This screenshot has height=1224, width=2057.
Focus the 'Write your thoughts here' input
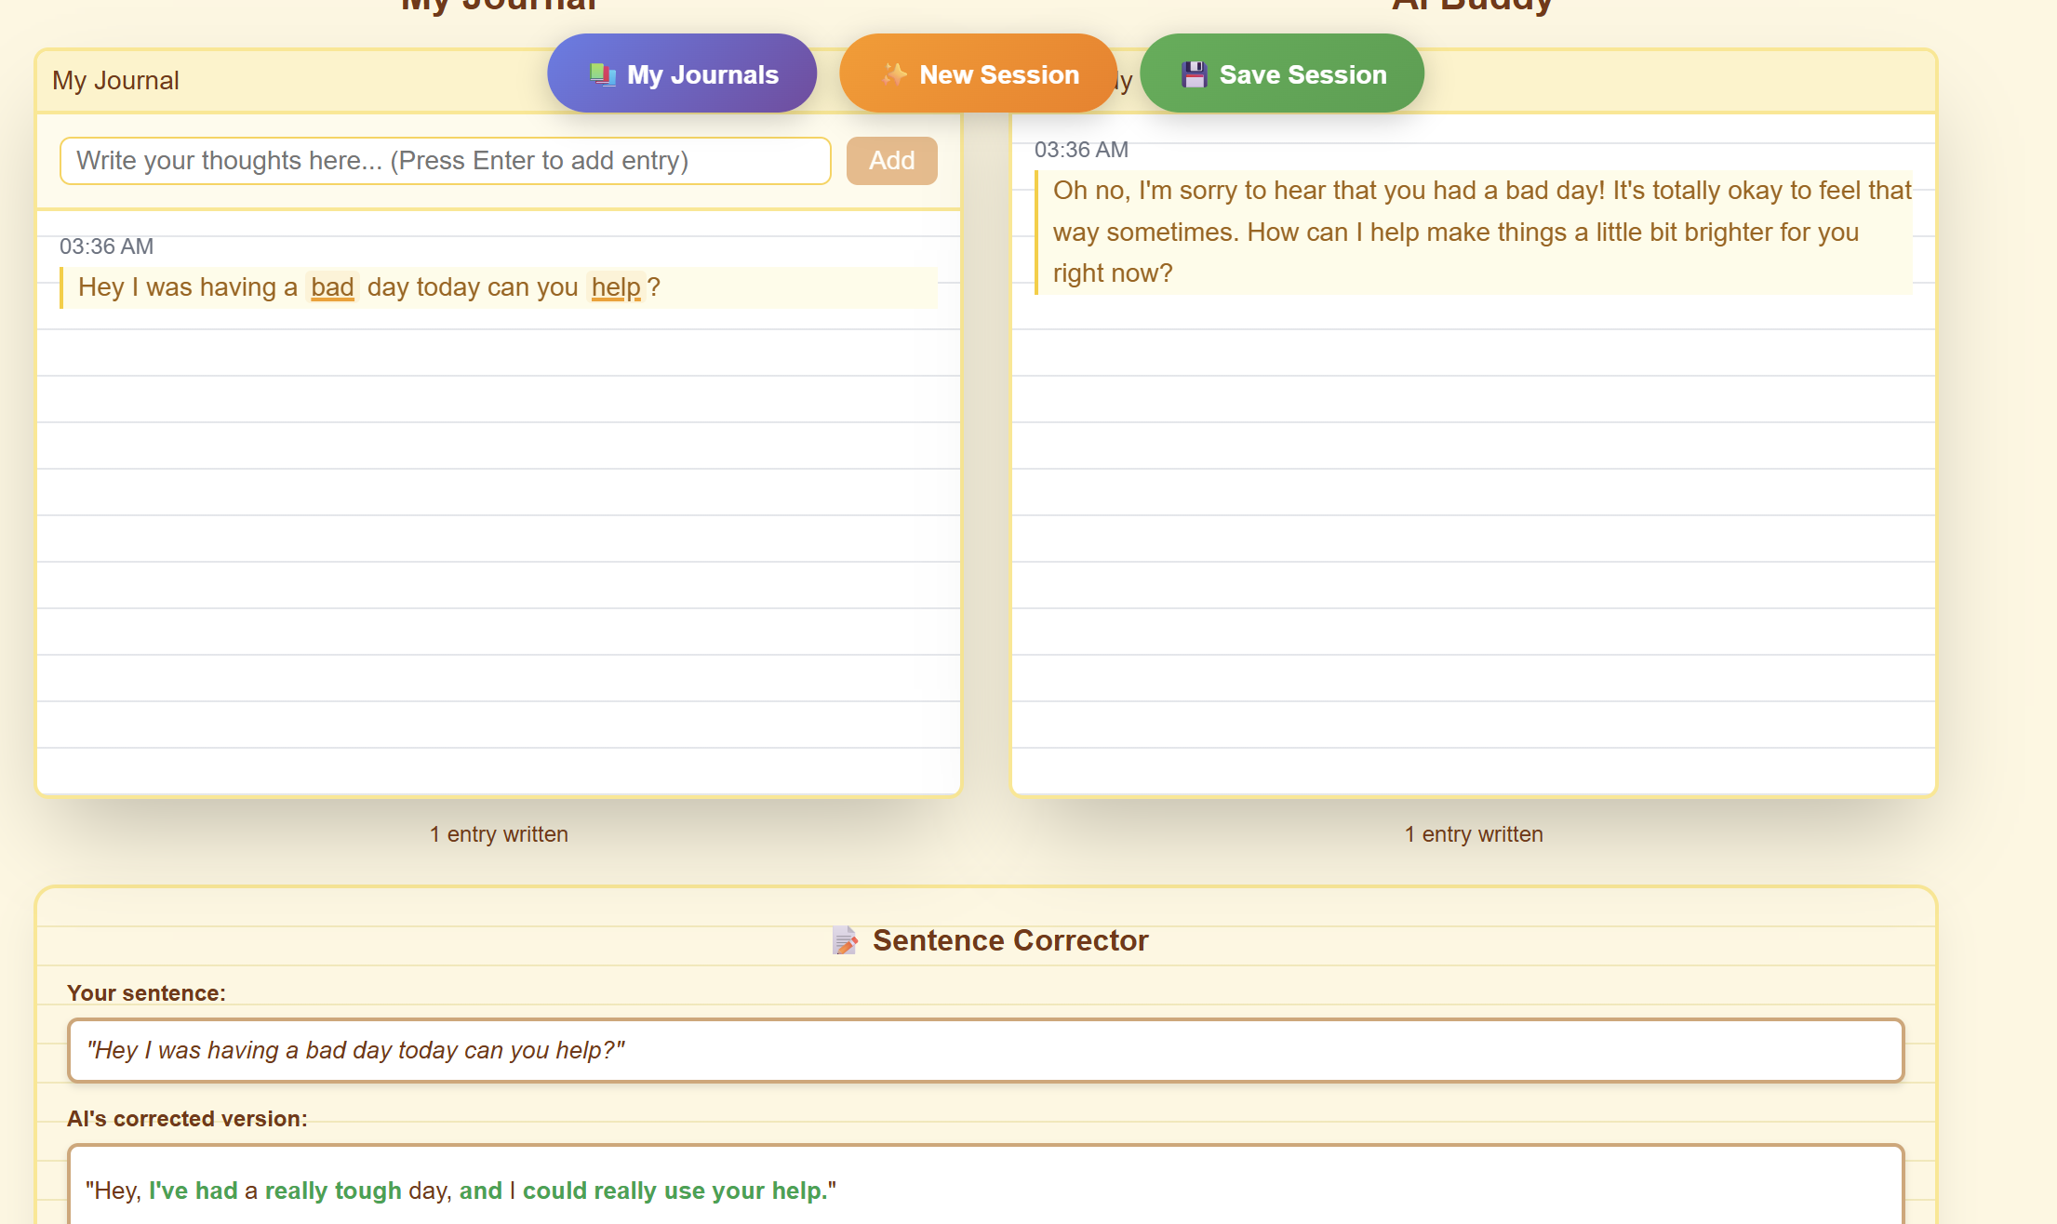tap(445, 161)
